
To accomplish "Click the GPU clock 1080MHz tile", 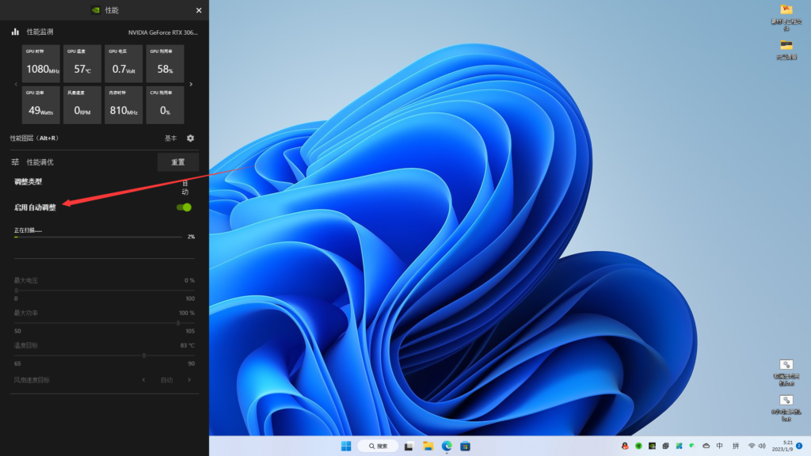I will click(41, 64).
